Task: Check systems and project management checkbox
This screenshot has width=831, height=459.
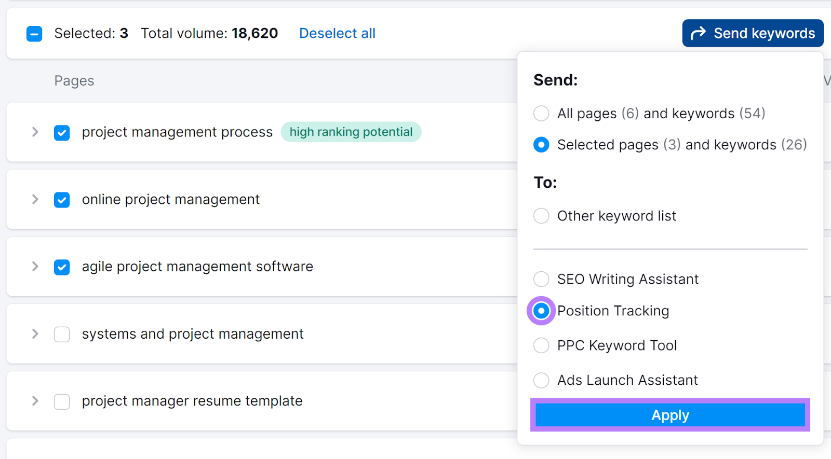Action: click(x=62, y=334)
